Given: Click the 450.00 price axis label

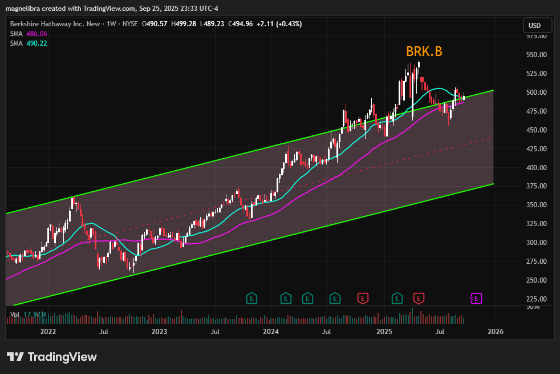Looking at the screenshot, I should click(537, 130).
